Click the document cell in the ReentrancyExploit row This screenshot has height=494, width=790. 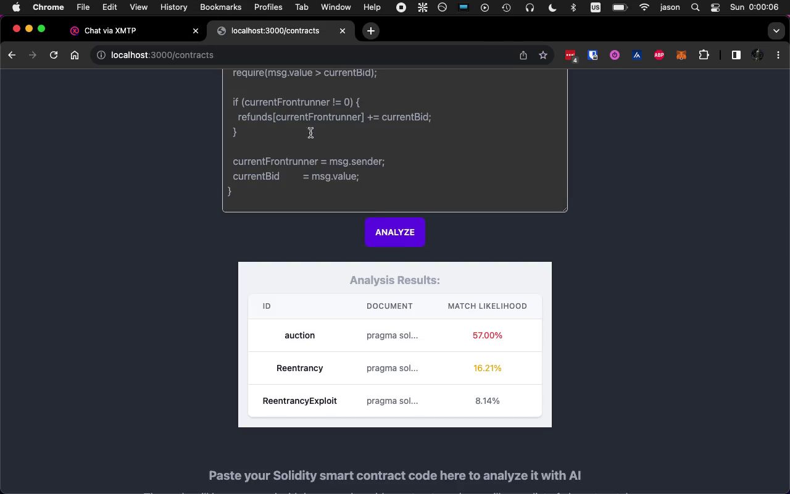(x=392, y=401)
